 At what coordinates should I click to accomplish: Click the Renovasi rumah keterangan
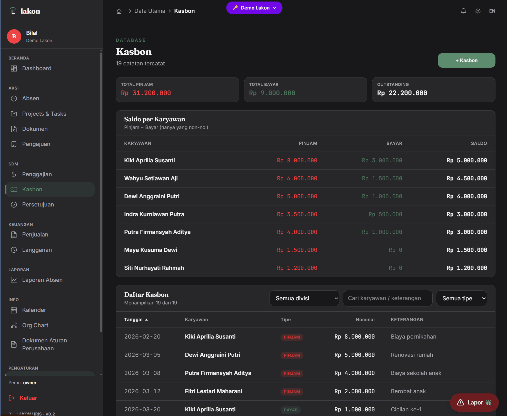[x=412, y=355]
